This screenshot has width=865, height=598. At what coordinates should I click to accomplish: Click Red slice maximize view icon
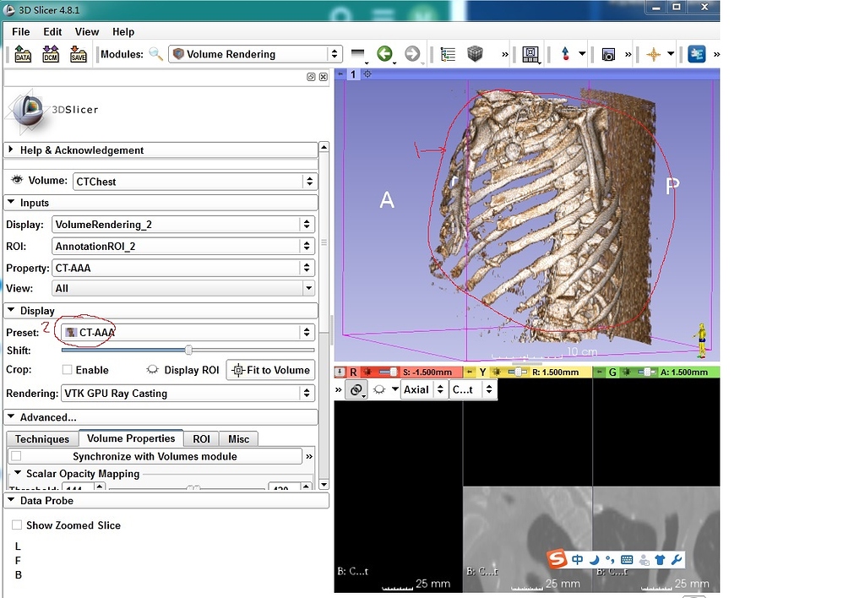click(x=367, y=372)
